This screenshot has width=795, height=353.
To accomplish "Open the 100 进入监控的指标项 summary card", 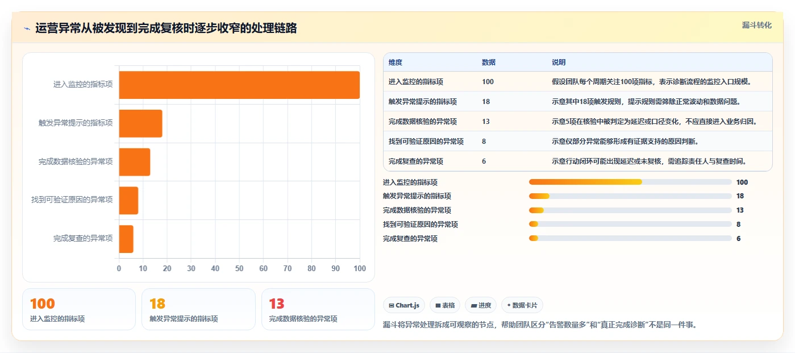I will [x=79, y=309].
